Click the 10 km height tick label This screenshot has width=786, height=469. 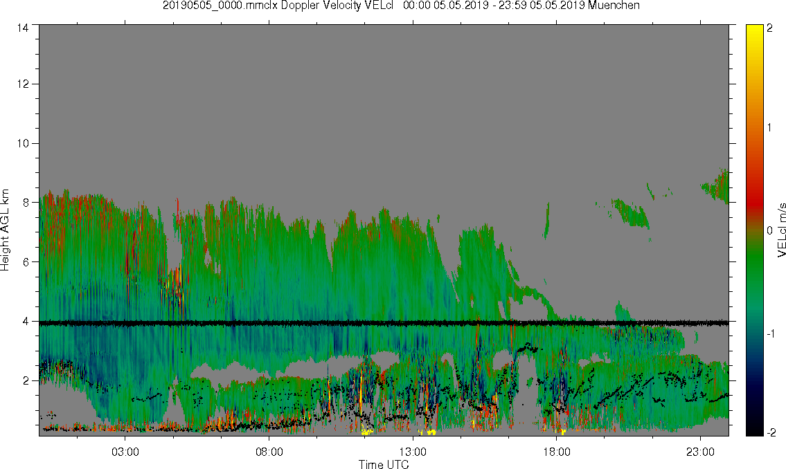click(x=23, y=143)
